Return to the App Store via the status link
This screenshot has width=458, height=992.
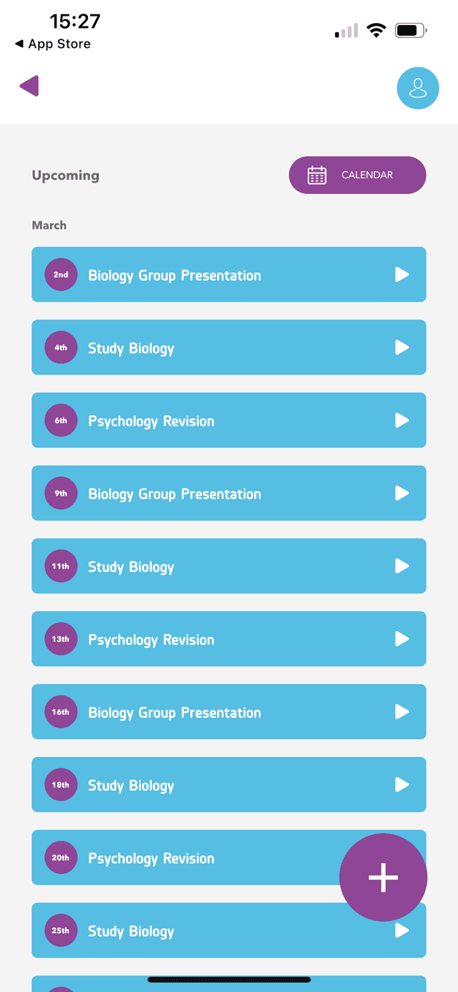pyautogui.click(x=52, y=44)
